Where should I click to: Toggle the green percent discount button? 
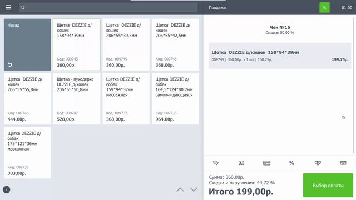pos(324,7)
